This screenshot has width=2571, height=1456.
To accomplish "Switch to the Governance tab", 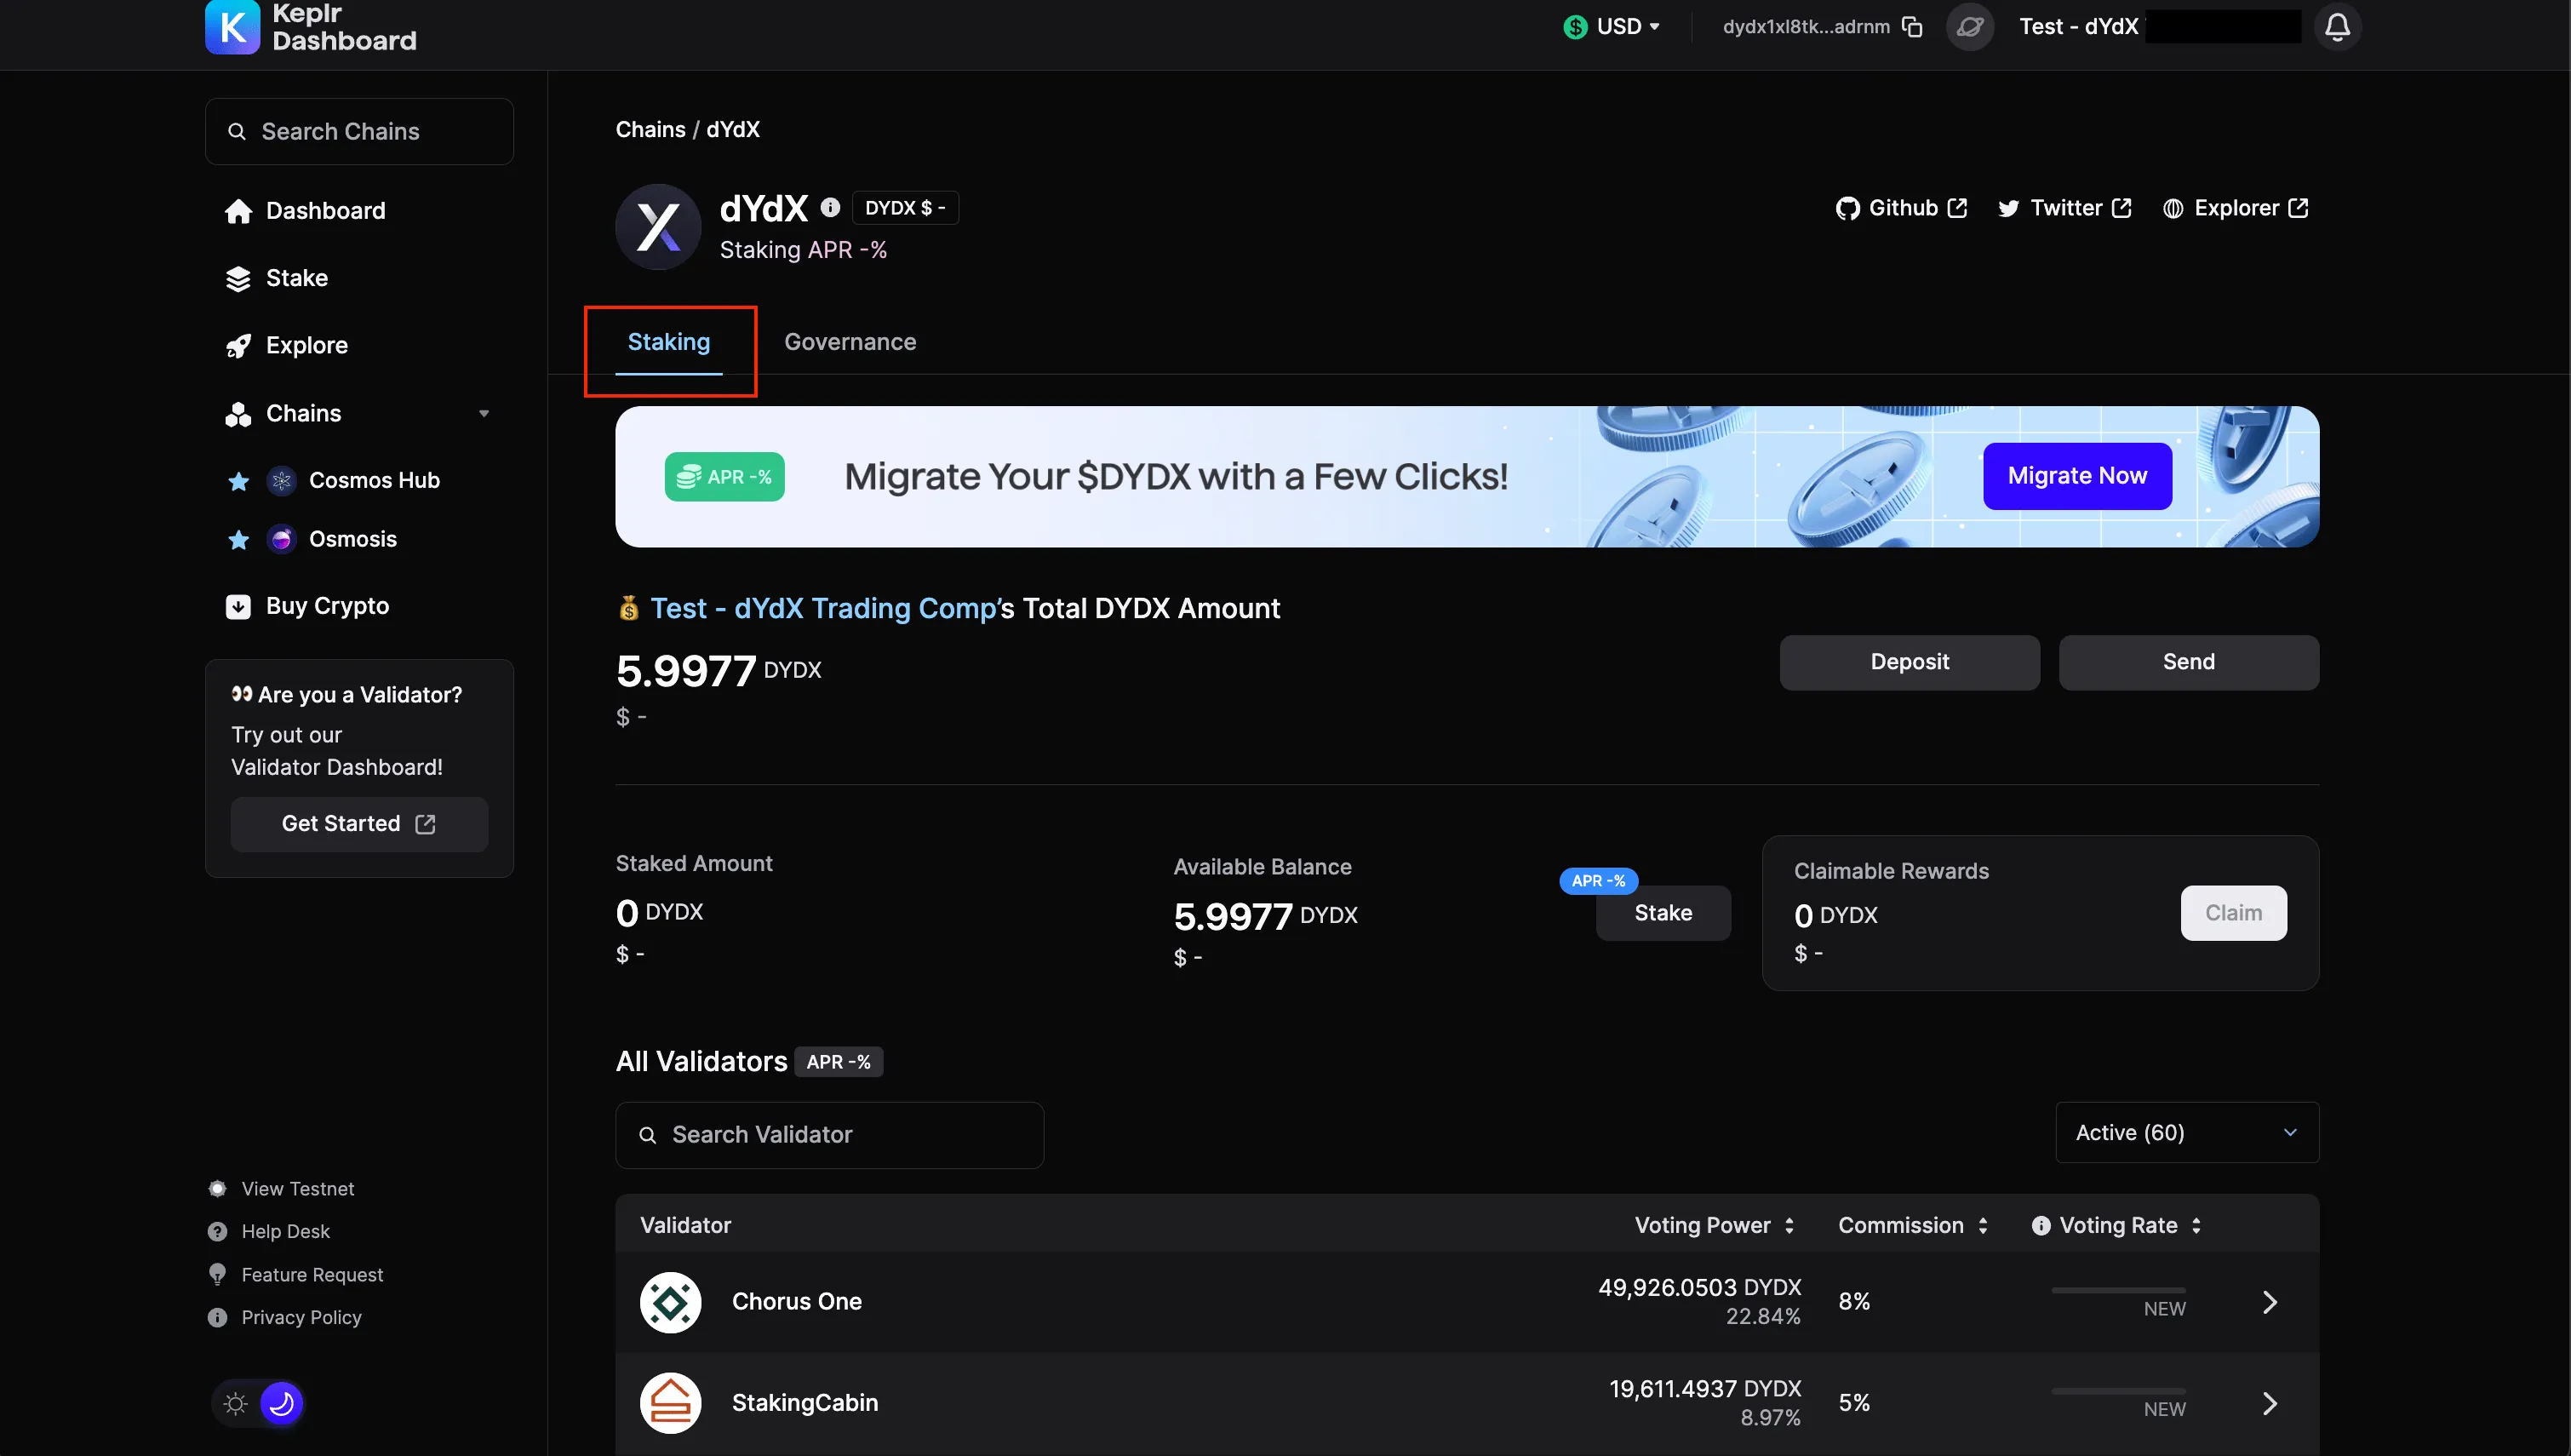I will click(x=850, y=342).
